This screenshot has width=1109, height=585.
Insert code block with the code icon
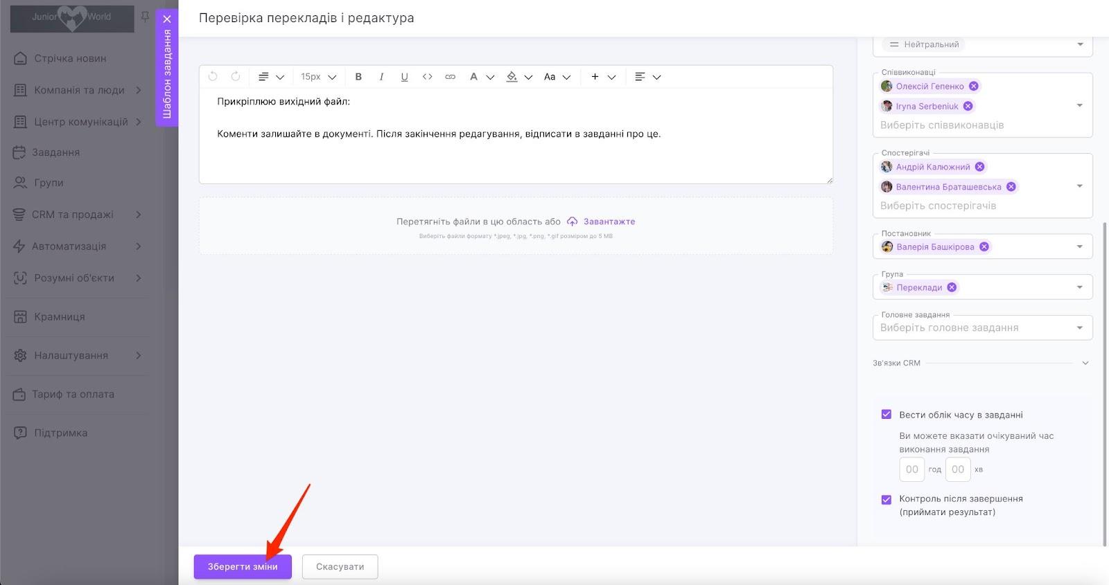click(x=427, y=77)
